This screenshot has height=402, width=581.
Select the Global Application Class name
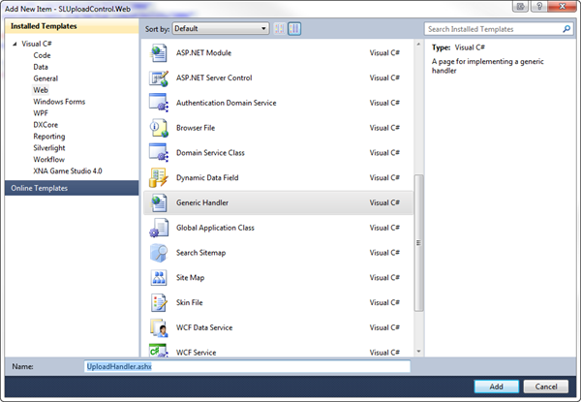point(215,228)
